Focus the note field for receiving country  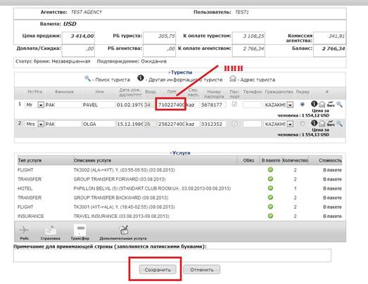[172, 255]
